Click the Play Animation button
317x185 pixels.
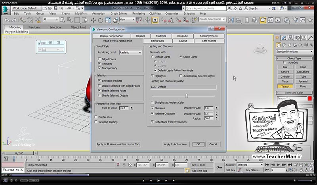point(279,165)
